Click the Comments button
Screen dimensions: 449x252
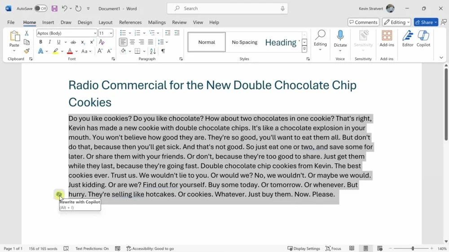pos(363,22)
